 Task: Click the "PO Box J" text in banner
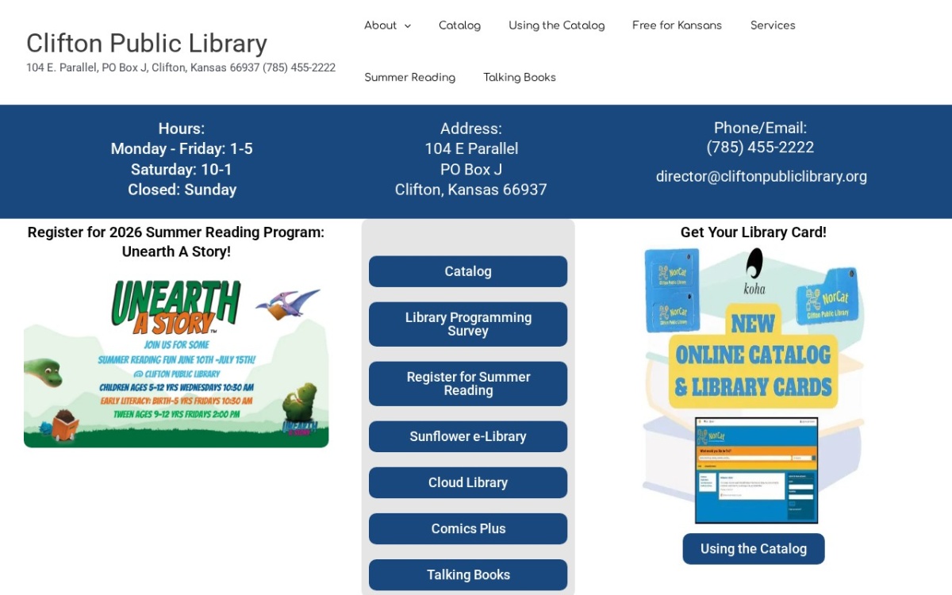click(x=471, y=169)
